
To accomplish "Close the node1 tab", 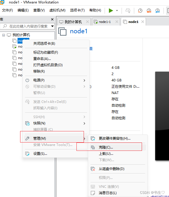I will (143, 22).
